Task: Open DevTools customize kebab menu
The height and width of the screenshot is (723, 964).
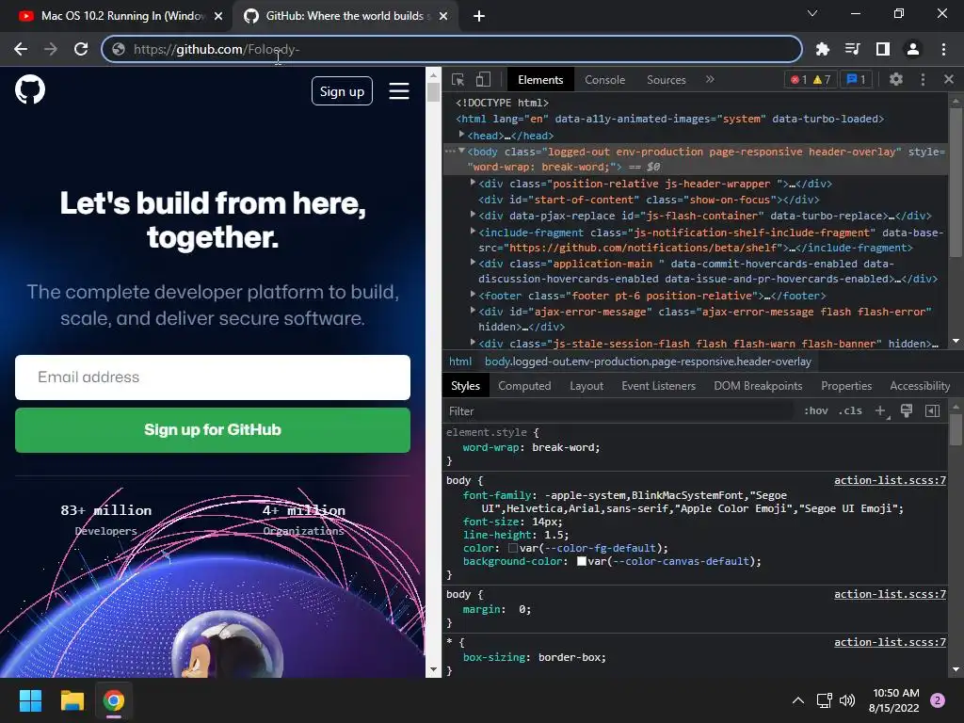Action: [x=923, y=79]
